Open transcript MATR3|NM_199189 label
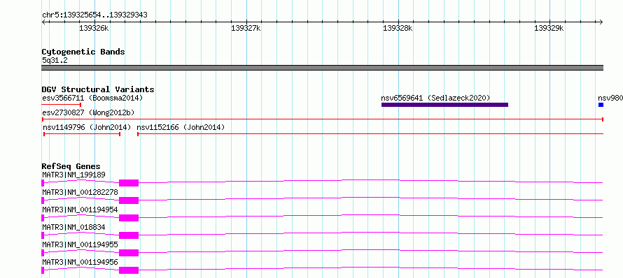The height and width of the screenshot is (278, 623). (73, 175)
